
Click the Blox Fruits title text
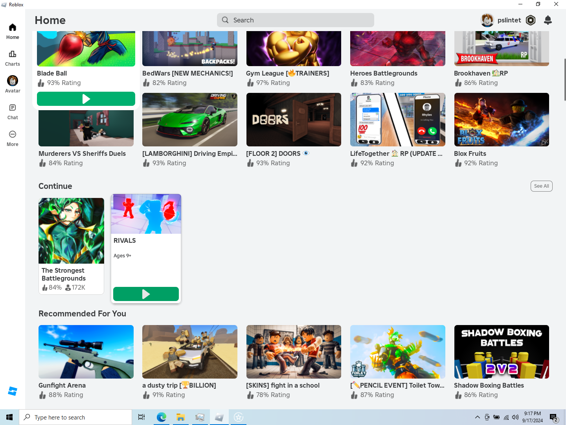tap(470, 153)
